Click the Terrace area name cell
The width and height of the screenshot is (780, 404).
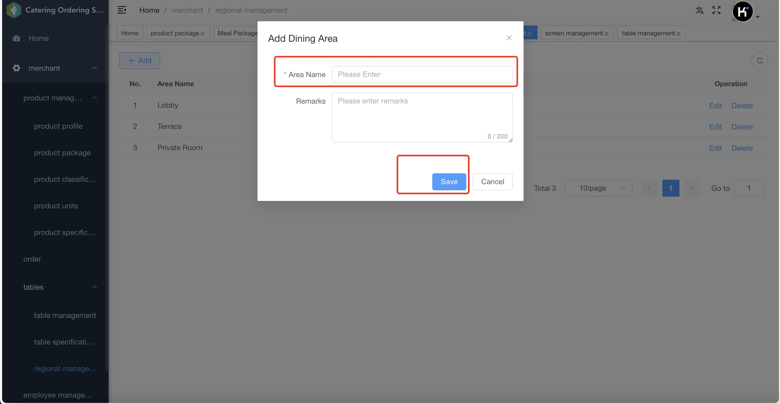click(x=169, y=126)
